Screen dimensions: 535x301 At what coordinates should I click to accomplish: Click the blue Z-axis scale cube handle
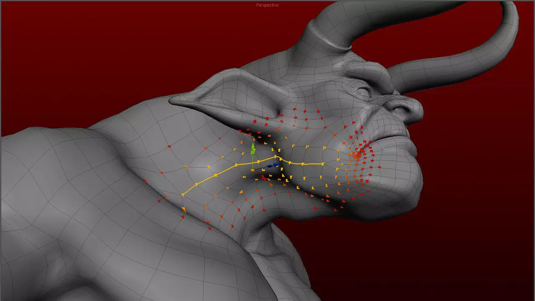(x=270, y=166)
